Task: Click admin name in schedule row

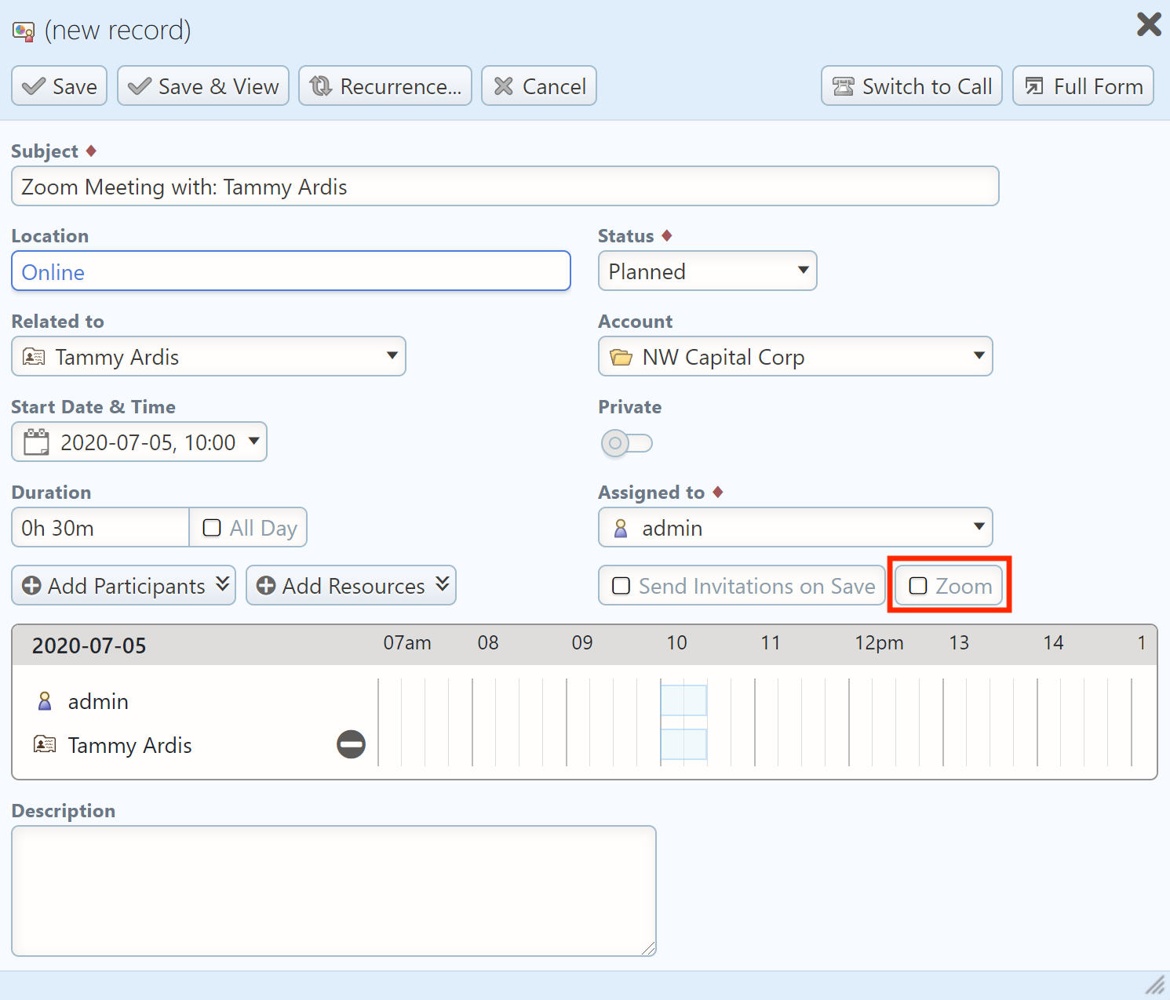Action: (98, 701)
